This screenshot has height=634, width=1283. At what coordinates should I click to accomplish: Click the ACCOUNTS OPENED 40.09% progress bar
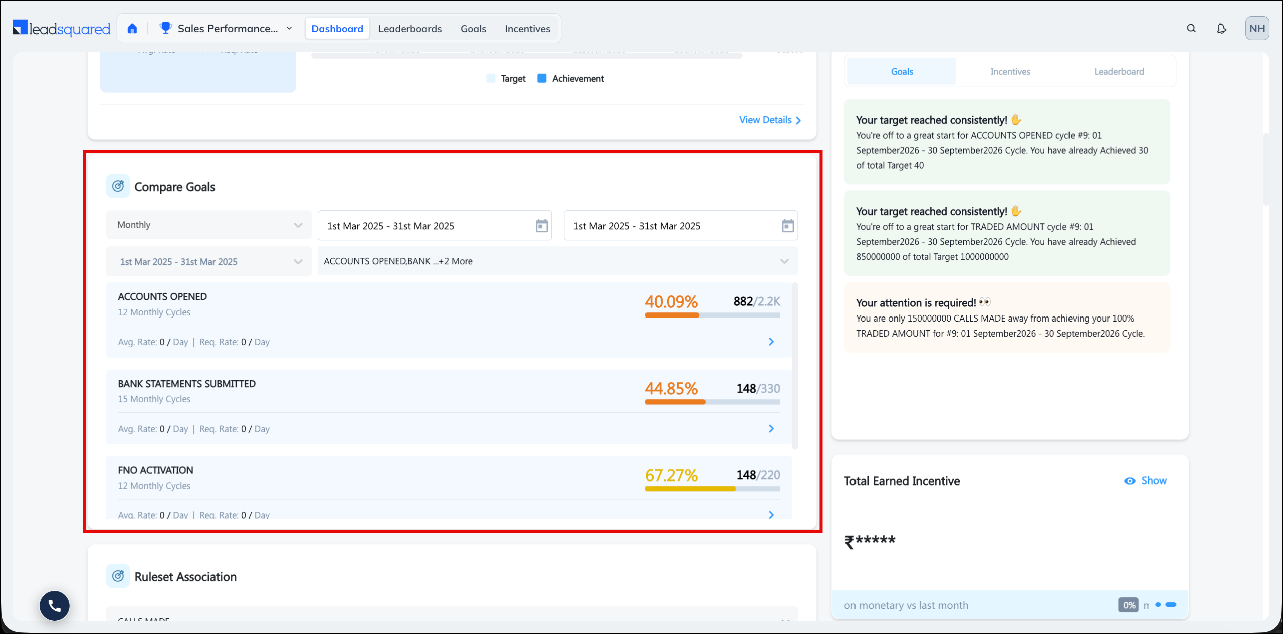712,315
